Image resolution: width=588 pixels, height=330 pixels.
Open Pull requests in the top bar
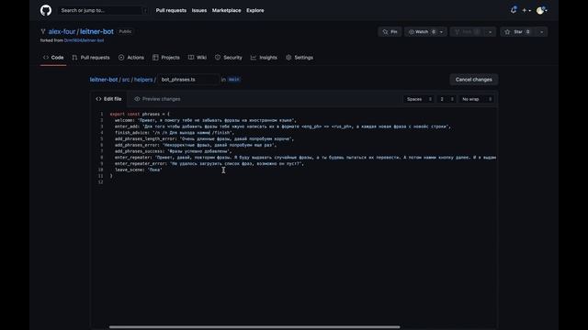[x=171, y=10]
